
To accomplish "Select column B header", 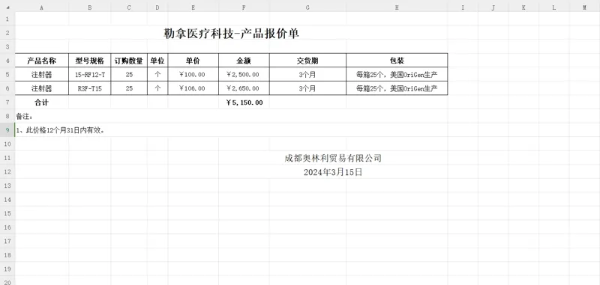I will (x=90, y=7).
